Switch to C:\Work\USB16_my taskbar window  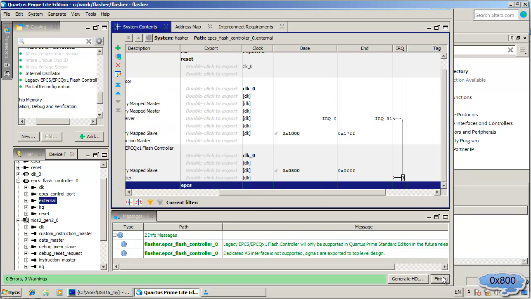[100, 292]
